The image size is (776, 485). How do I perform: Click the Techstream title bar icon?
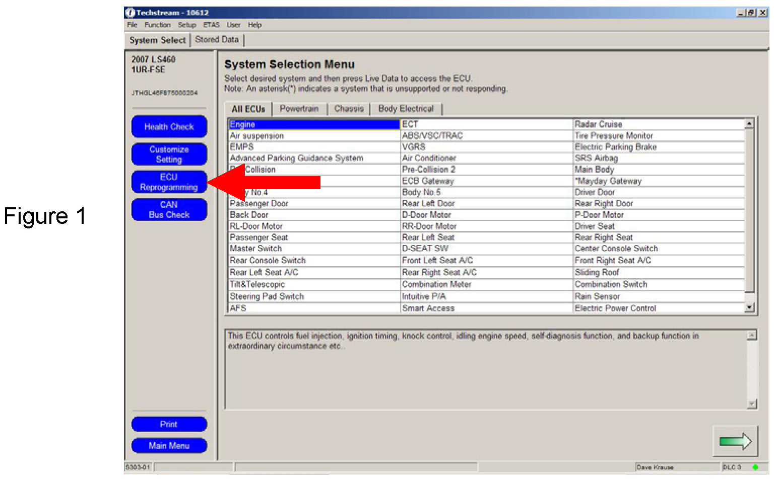pyautogui.click(x=130, y=13)
